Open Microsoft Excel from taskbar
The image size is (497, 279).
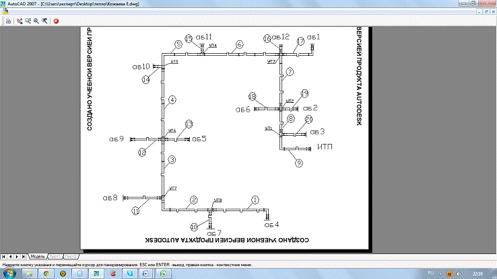pos(163,274)
